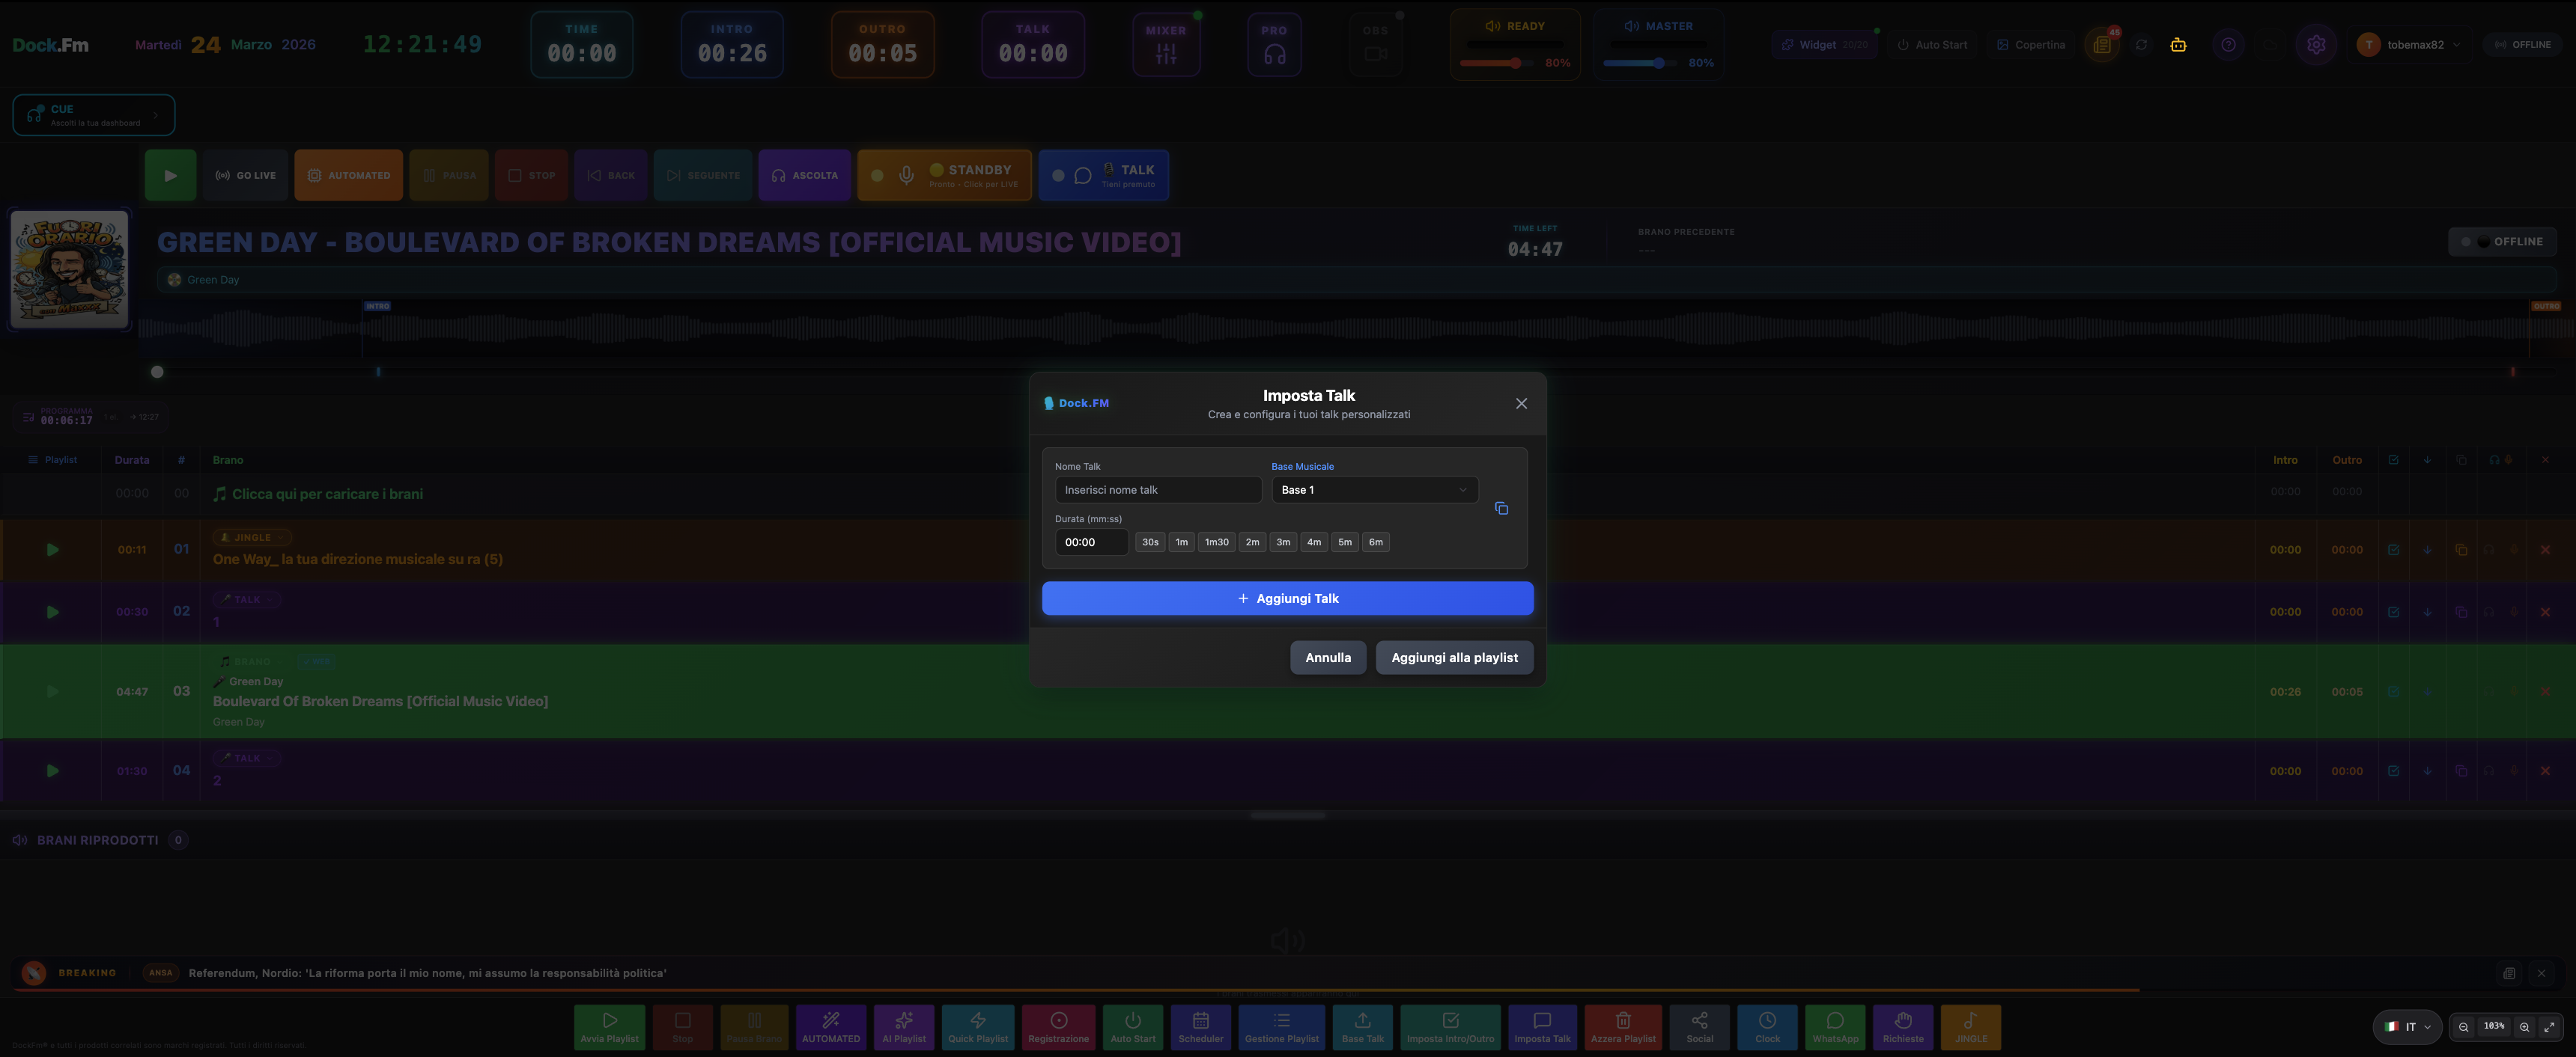
Task: Toggle the TALK push-to-talk button
Action: (1104, 176)
